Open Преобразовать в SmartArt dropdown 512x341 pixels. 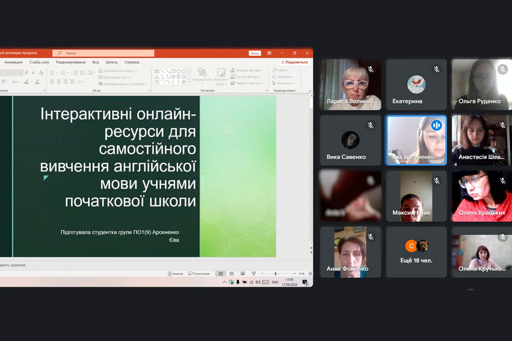click(x=123, y=84)
